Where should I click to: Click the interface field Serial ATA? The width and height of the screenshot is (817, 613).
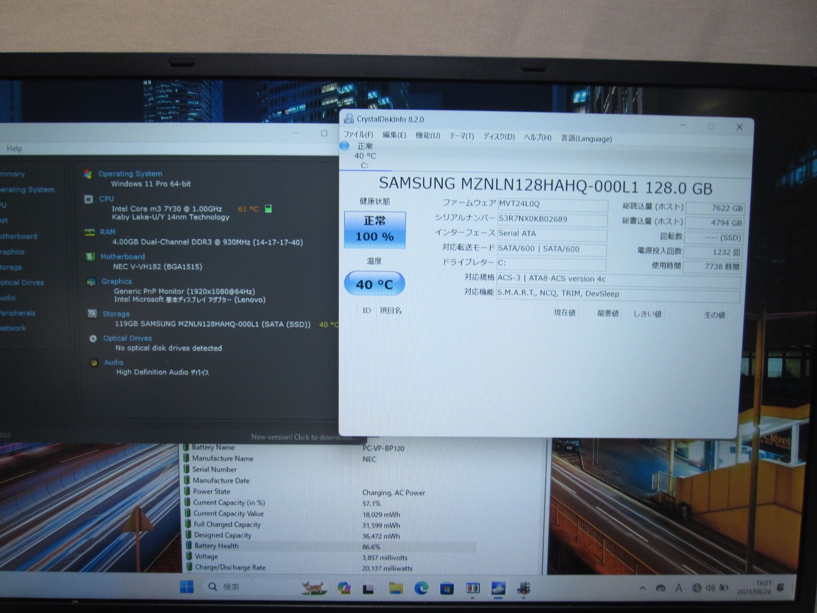552,234
